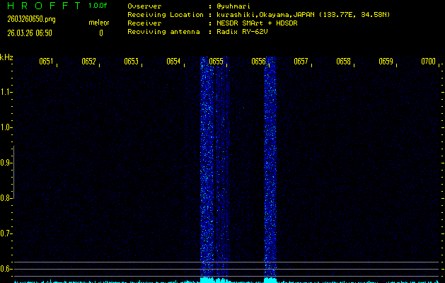Click the Ovserver label
The width and height of the screenshot is (445, 283).
(x=144, y=6)
